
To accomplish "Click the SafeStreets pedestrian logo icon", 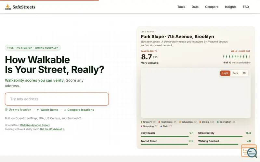I will (x=7, y=7).
